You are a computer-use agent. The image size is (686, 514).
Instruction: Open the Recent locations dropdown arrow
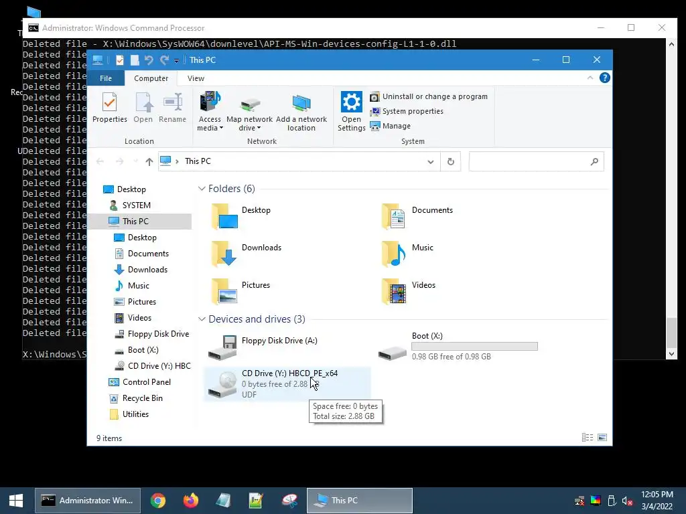[x=135, y=161]
